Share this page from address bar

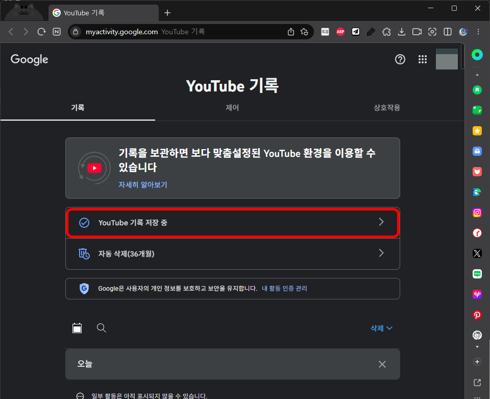(x=290, y=32)
